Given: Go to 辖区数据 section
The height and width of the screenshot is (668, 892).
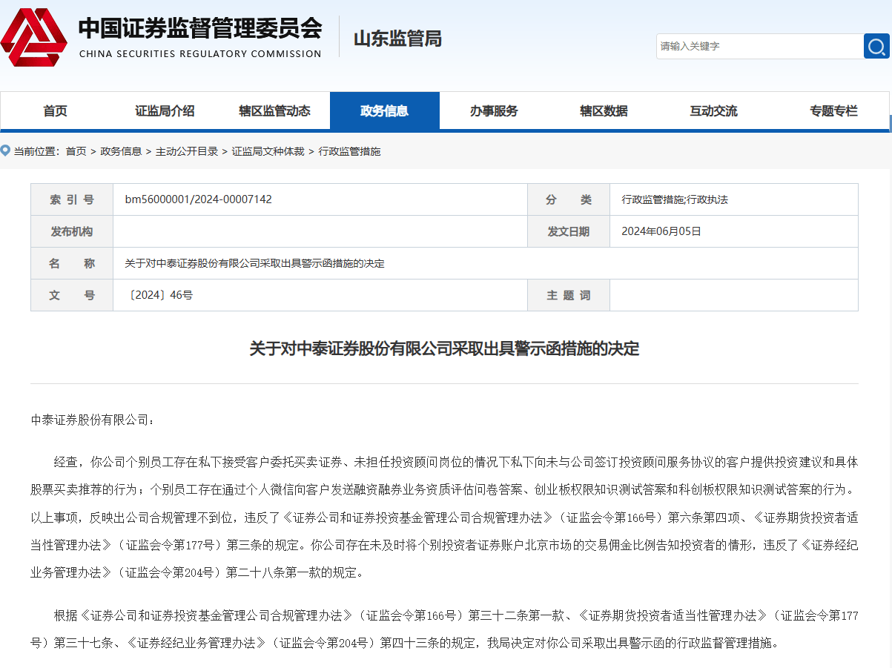Looking at the screenshot, I should [x=604, y=110].
